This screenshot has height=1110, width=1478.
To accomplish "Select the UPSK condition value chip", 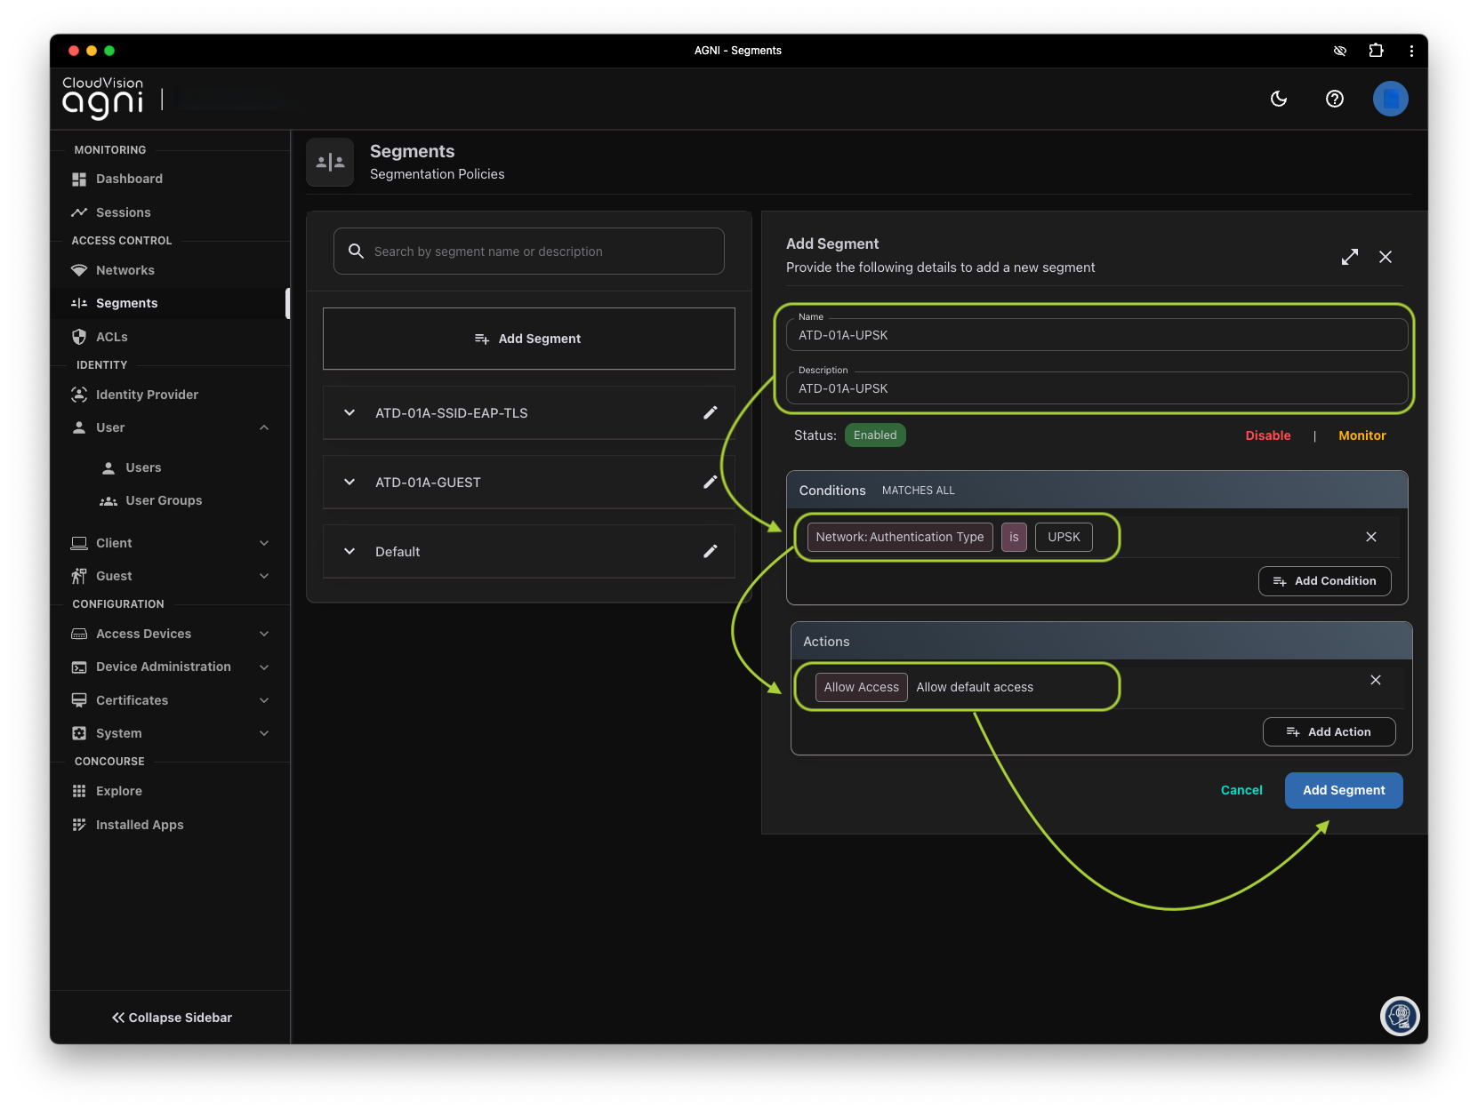I will (1063, 537).
